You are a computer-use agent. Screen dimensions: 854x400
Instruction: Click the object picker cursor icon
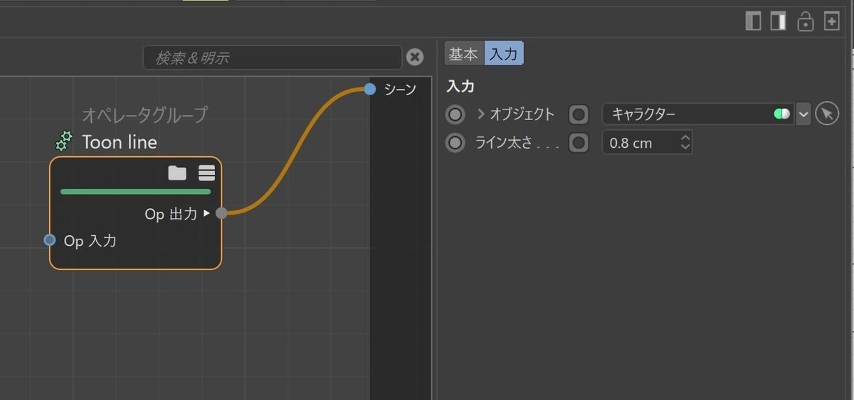tap(826, 114)
